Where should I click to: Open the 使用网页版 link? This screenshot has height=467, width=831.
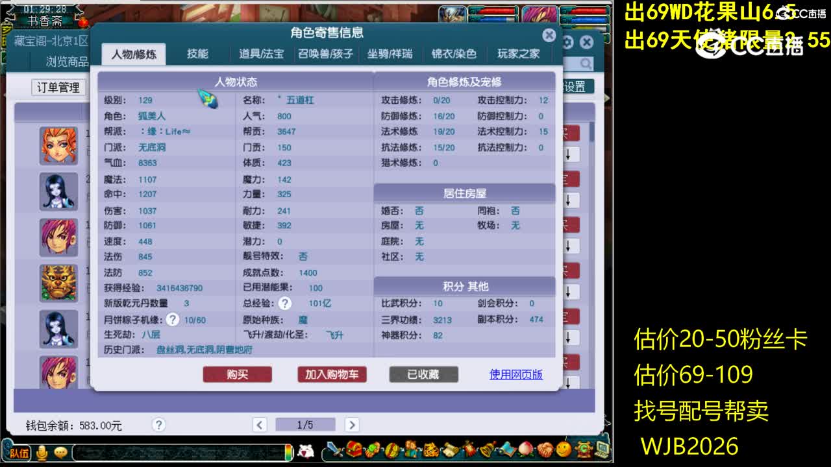click(515, 374)
